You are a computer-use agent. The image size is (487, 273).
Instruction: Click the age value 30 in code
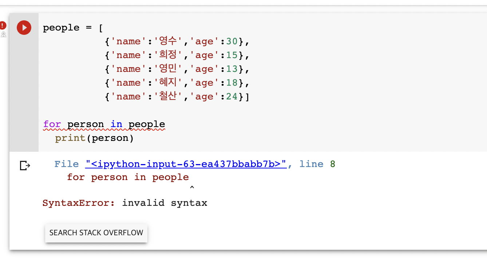[232, 41]
